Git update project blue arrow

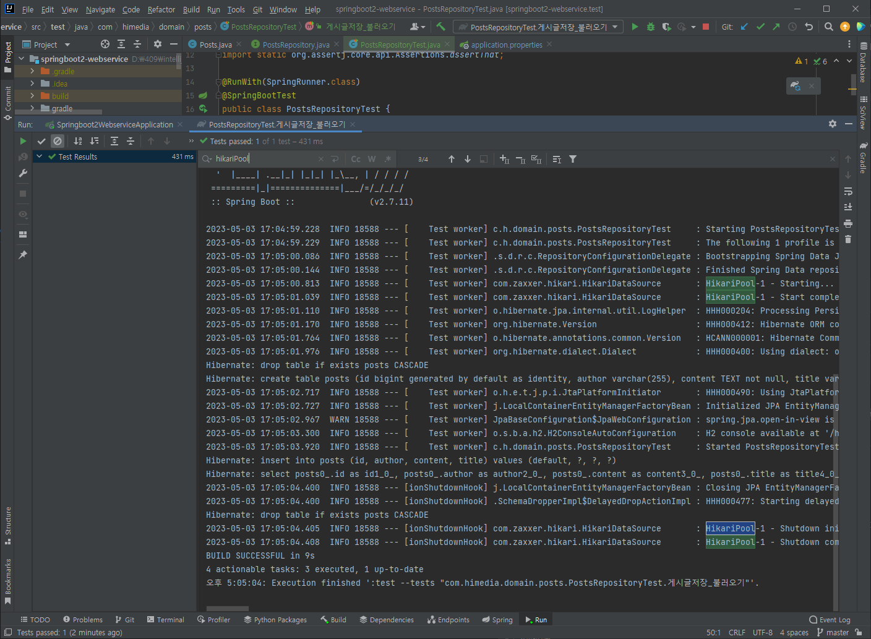point(744,27)
